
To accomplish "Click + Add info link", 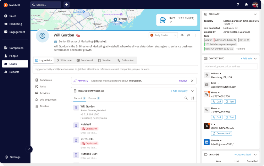I will [246, 59].
